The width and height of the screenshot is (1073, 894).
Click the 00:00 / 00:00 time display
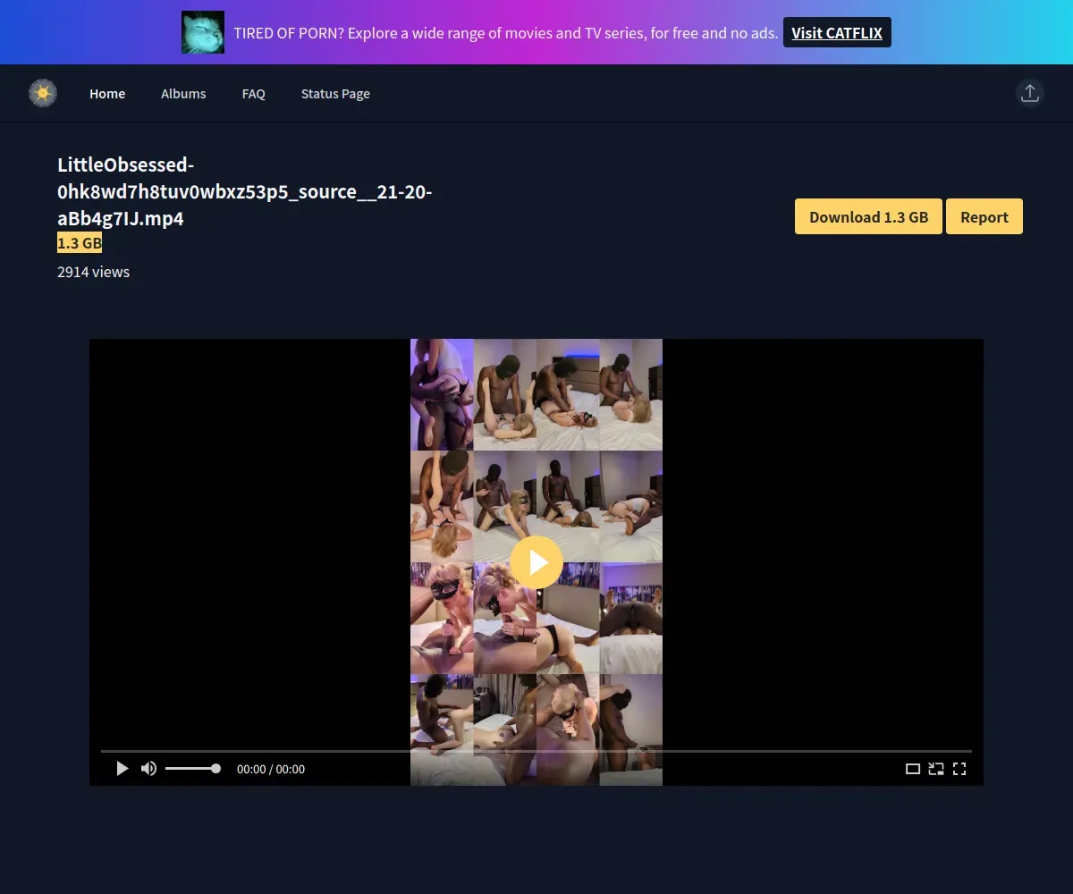click(271, 769)
